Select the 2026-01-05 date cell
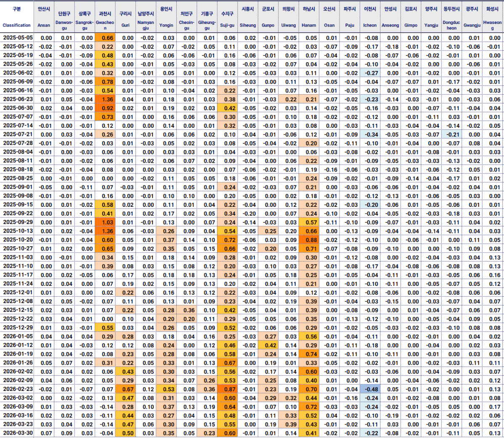Viewport: 504px width, 438px height. tap(17, 337)
